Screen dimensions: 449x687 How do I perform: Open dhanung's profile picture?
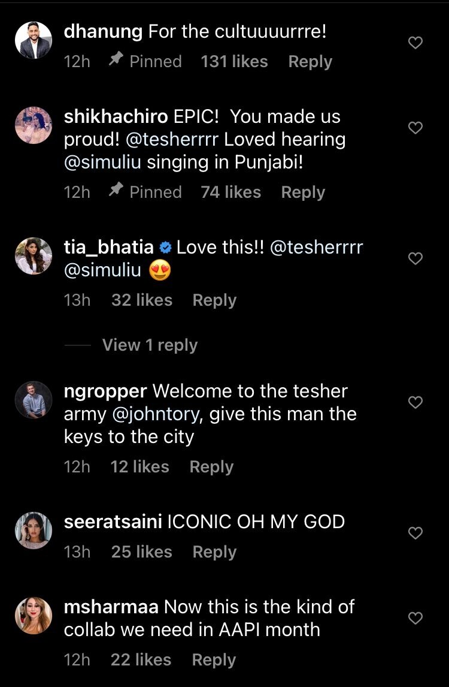pos(34,41)
